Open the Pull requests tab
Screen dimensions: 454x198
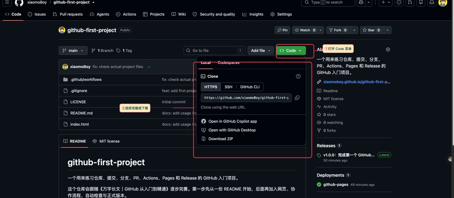coord(68,14)
